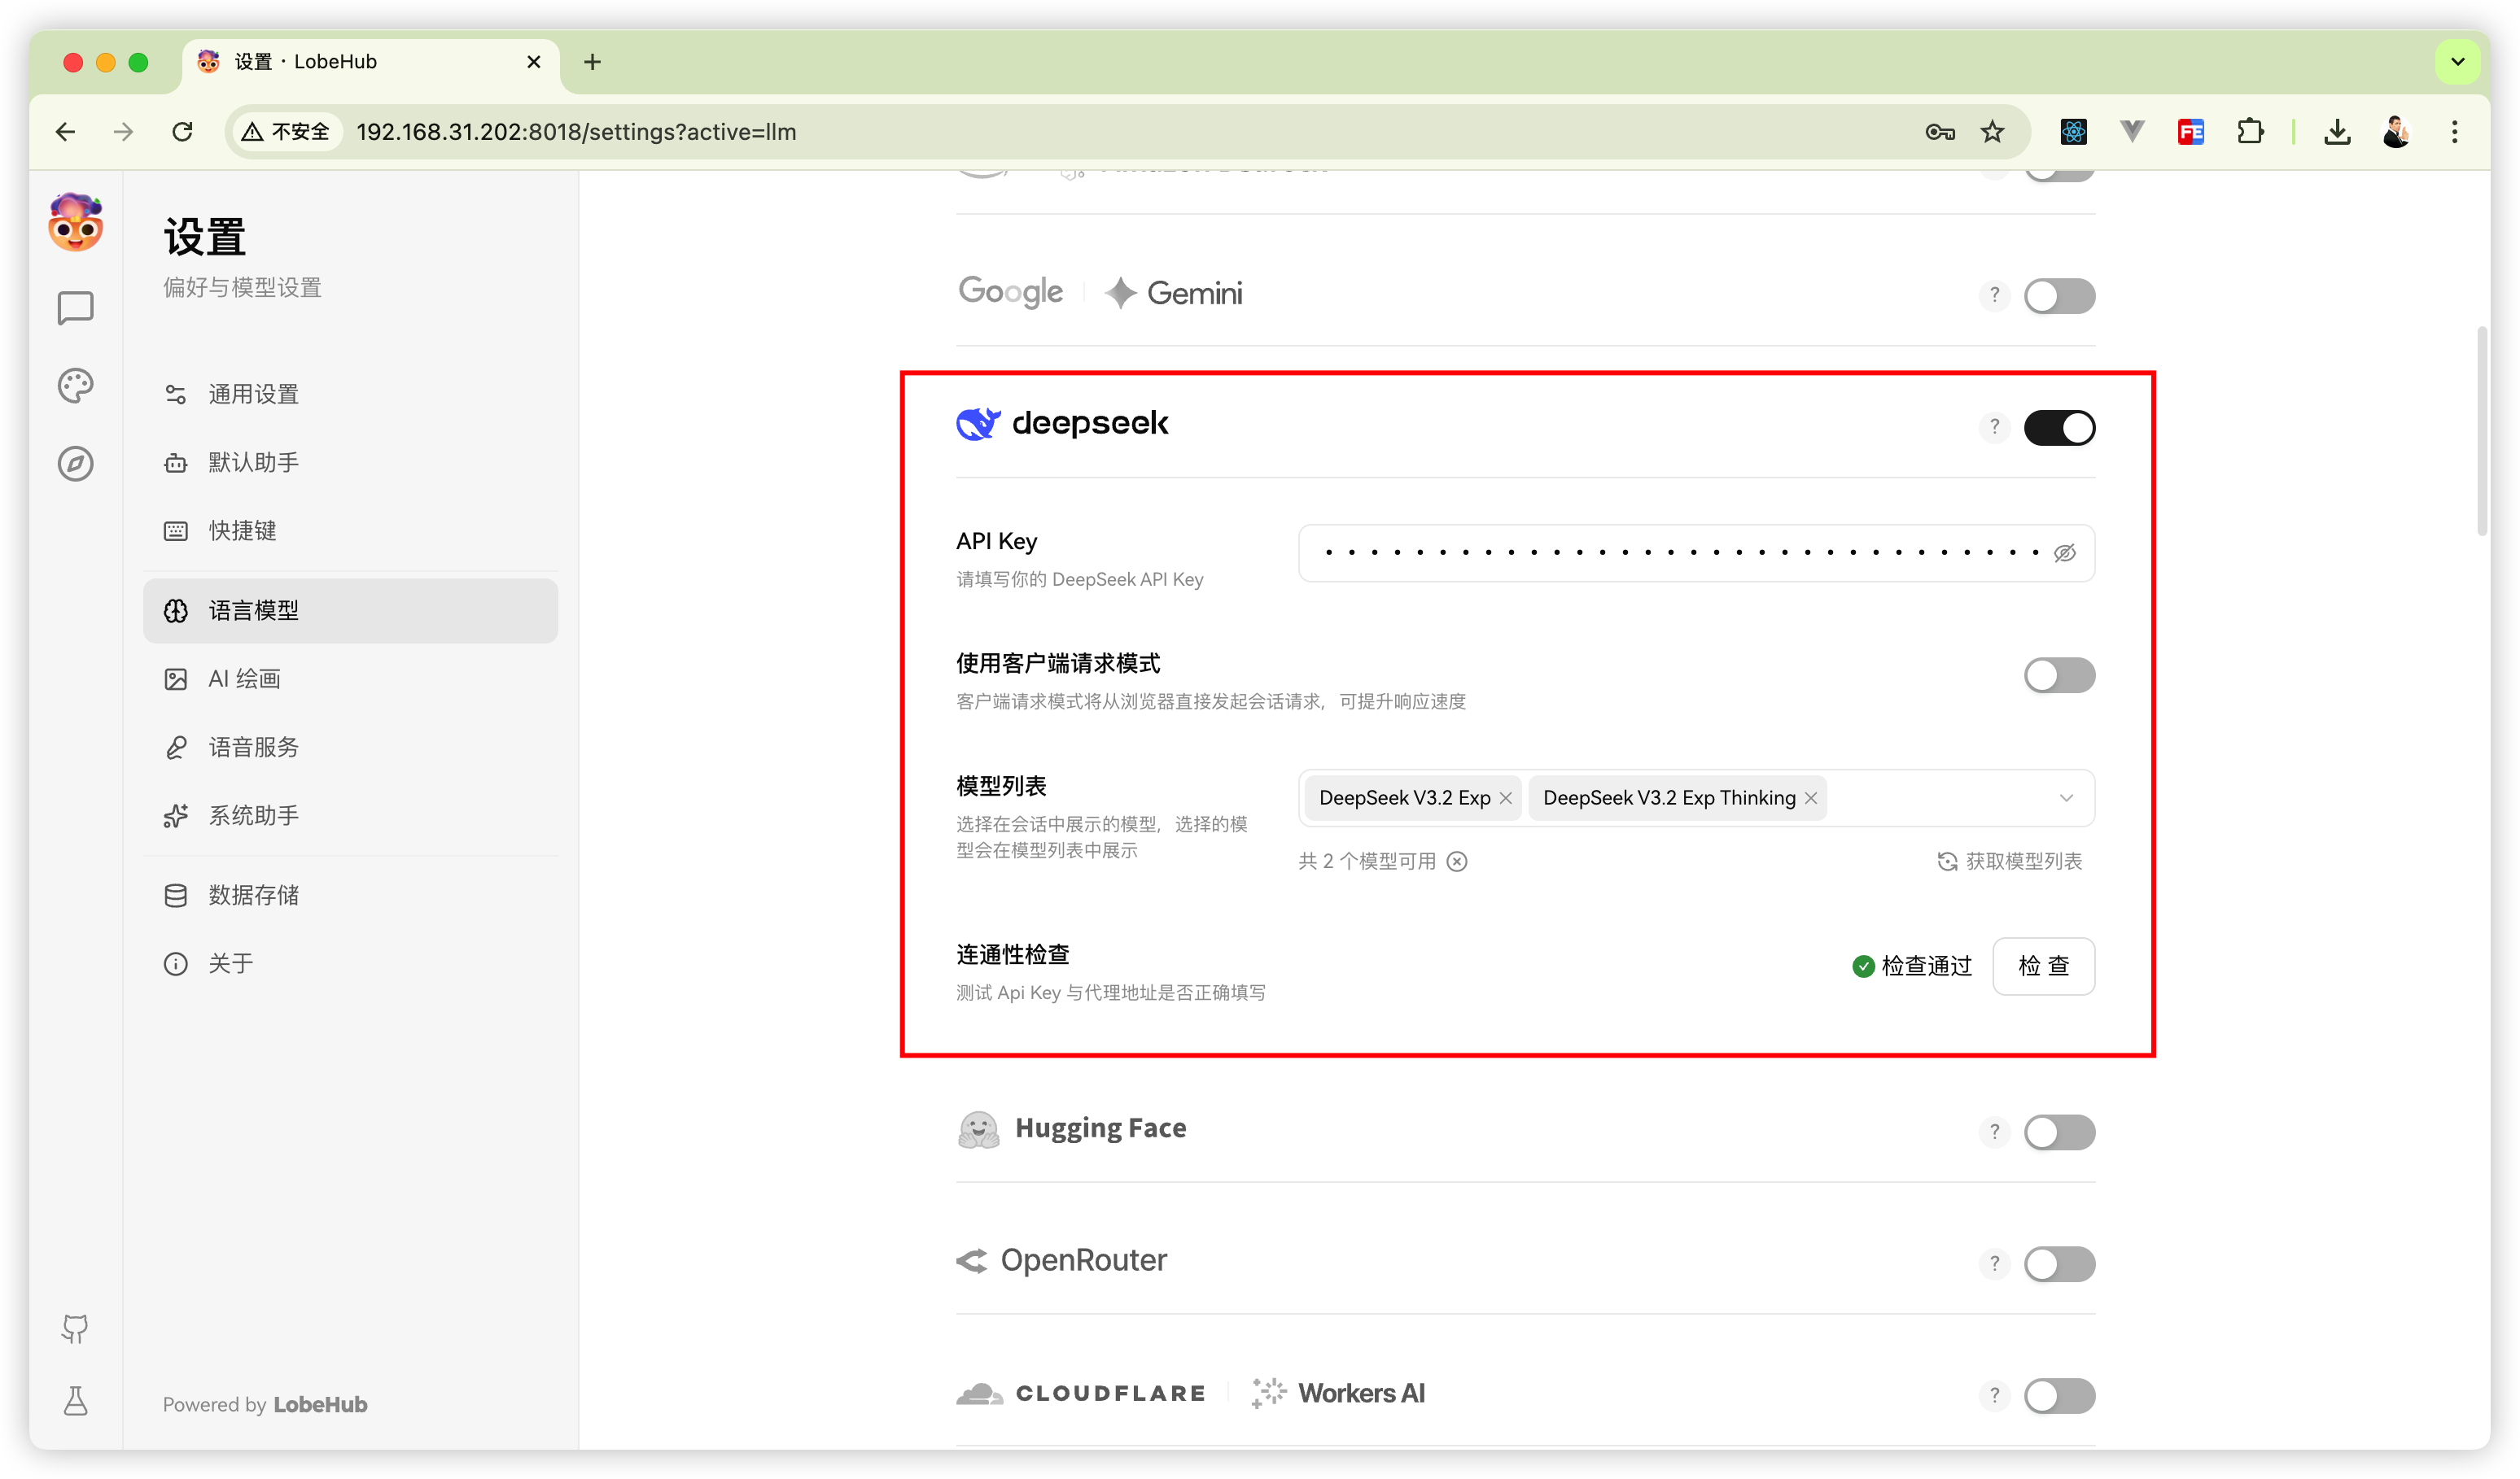Viewport: 2520px width, 1479px height.
Task: Switch to AI 绘画 settings section
Action: pos(244,679)
